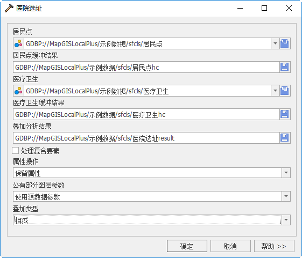
Task: Expand the 居民点 layer dropdown arrow
Action: click(x=275, y=43)
